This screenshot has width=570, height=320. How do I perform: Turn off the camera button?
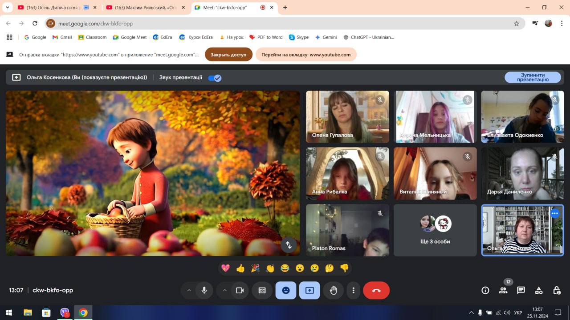[240, 290]
